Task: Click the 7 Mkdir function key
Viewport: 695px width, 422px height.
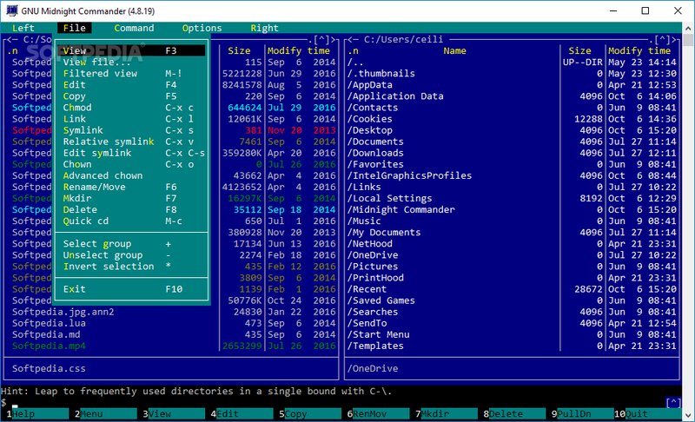Action: point(447,414)
